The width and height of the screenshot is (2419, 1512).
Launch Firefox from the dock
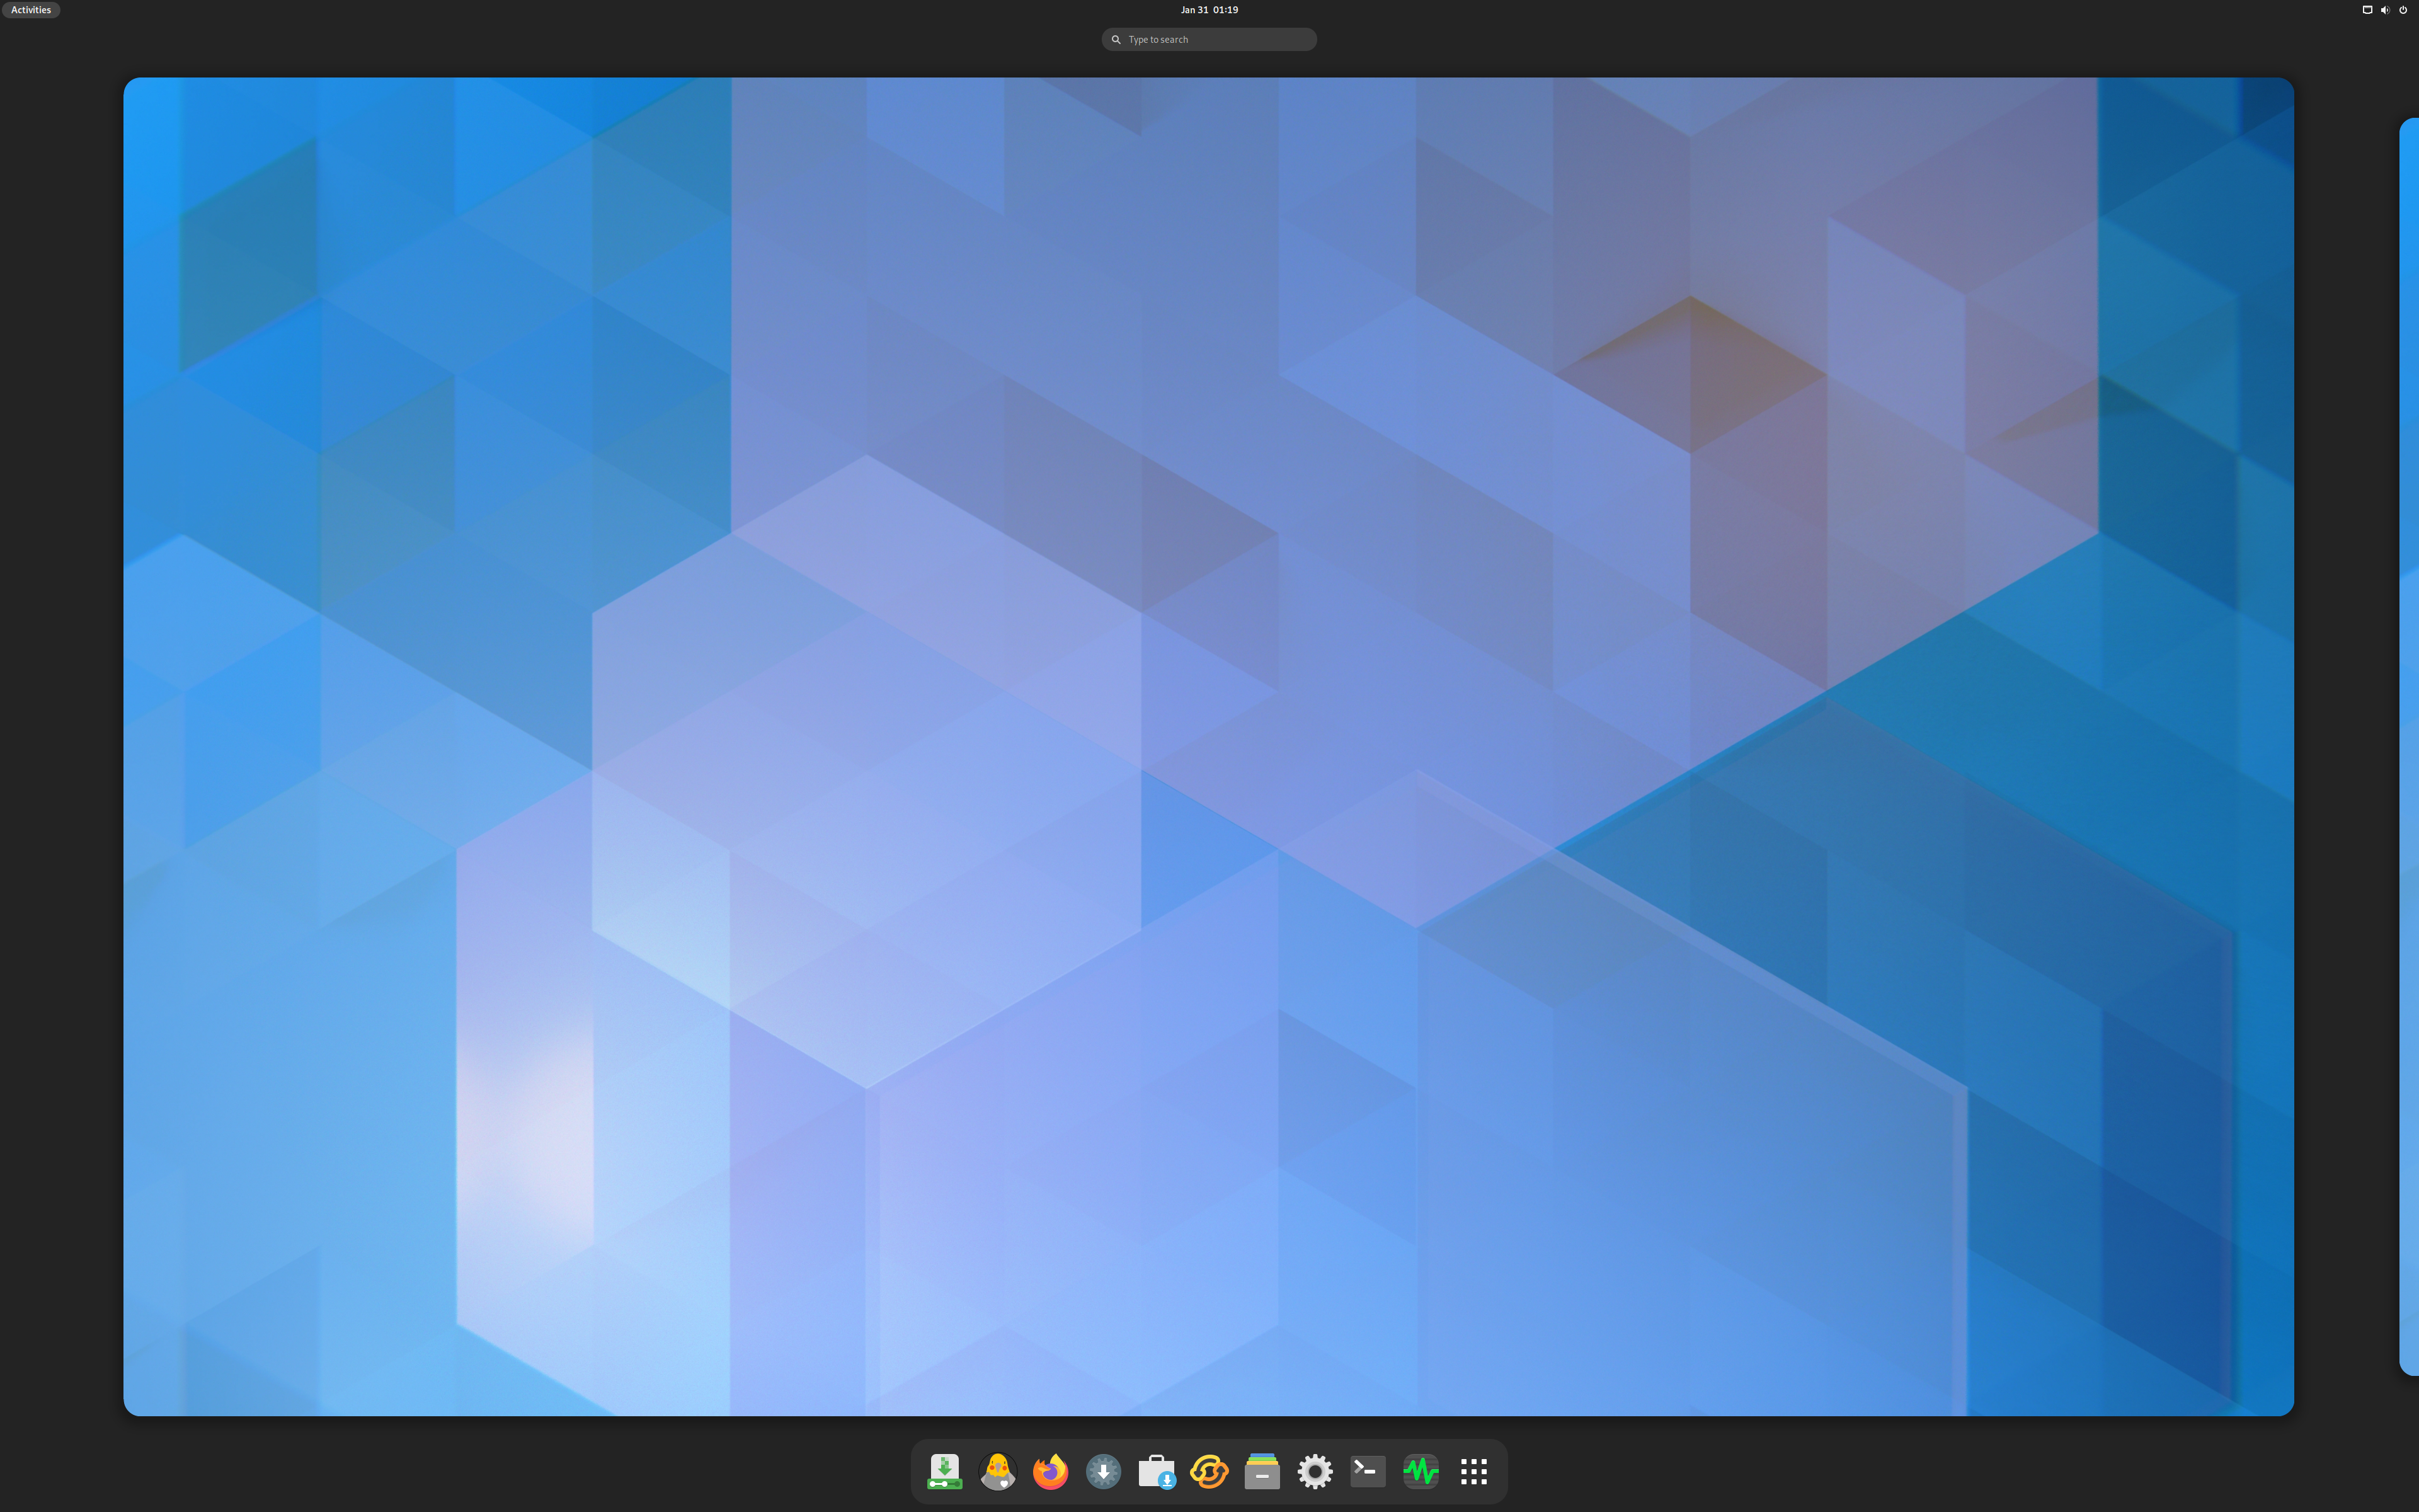pyautogui.click(x=1051, y=1471)
